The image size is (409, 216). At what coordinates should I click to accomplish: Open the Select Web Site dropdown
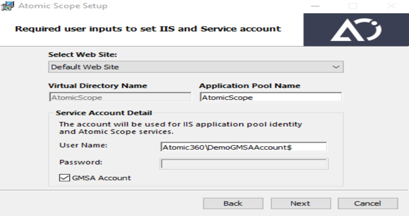point(195,67)
